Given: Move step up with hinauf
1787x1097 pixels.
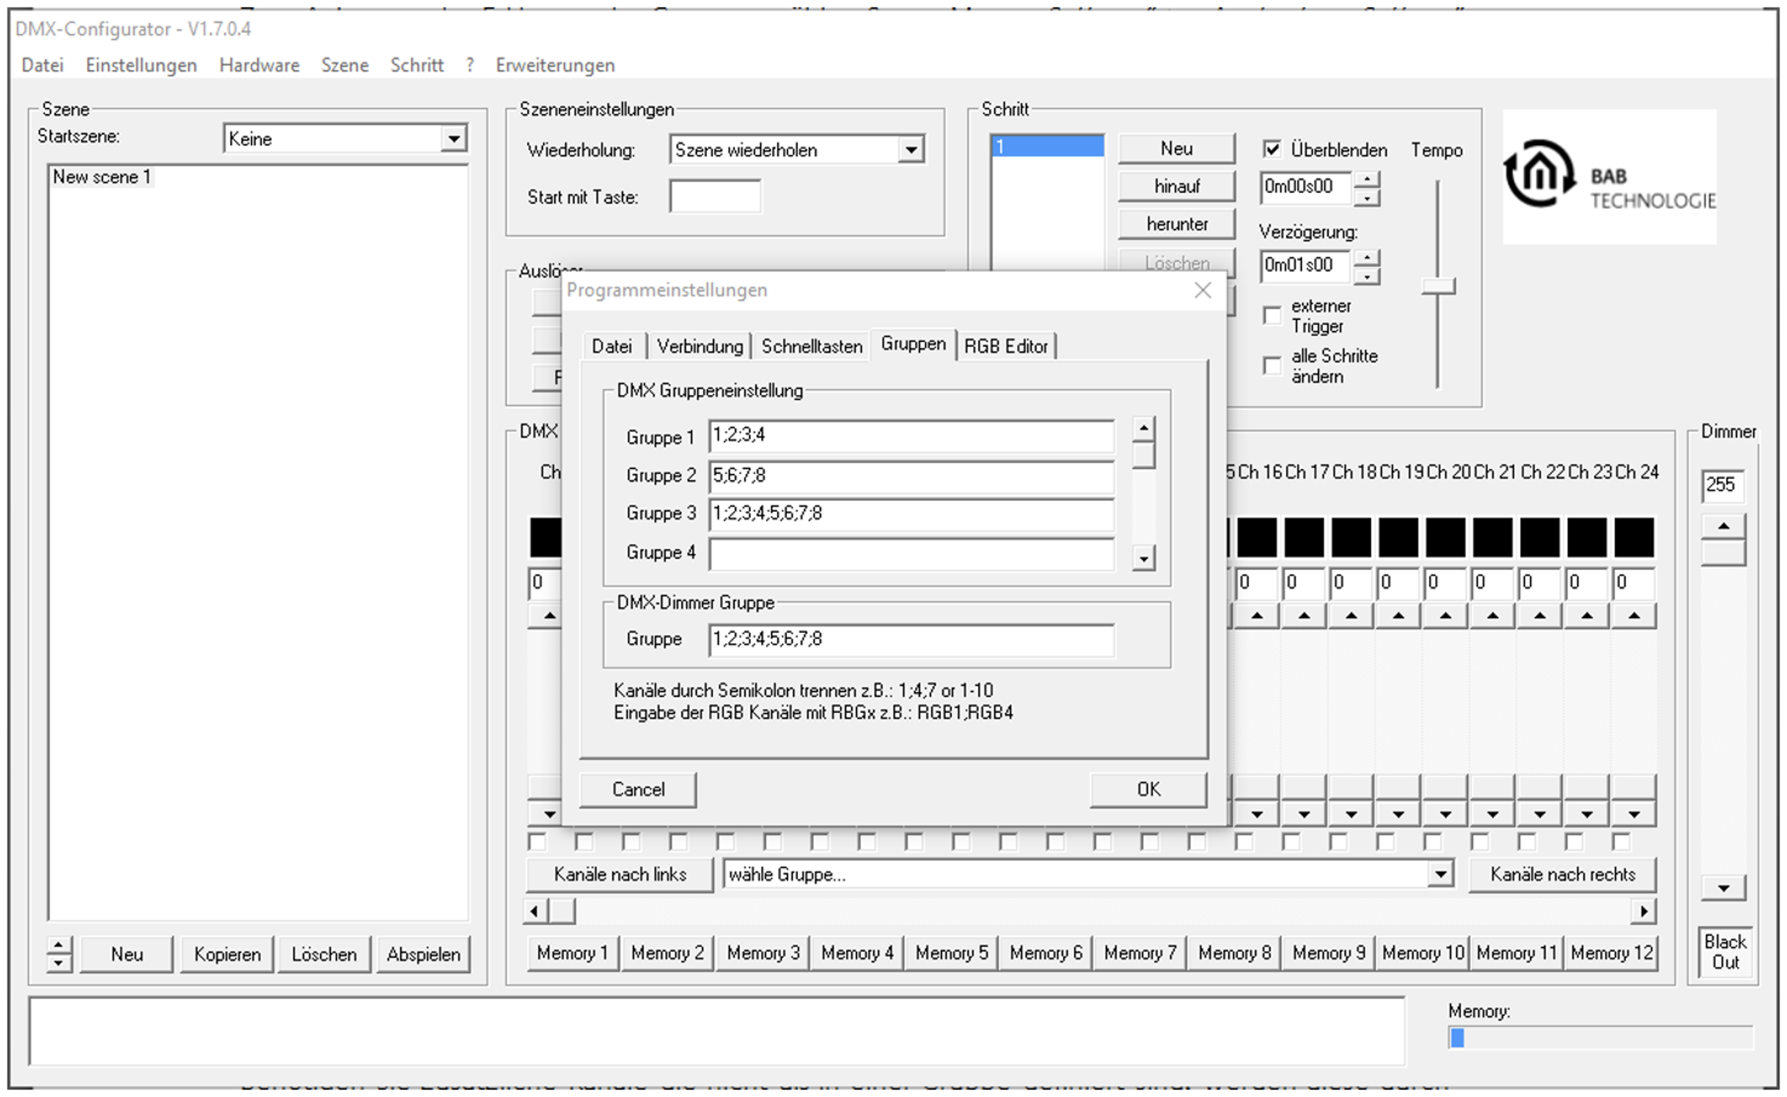Looking at the screenshot, I should (1176, 187).
